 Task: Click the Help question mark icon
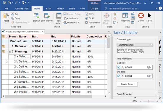(x=160, y=8)
